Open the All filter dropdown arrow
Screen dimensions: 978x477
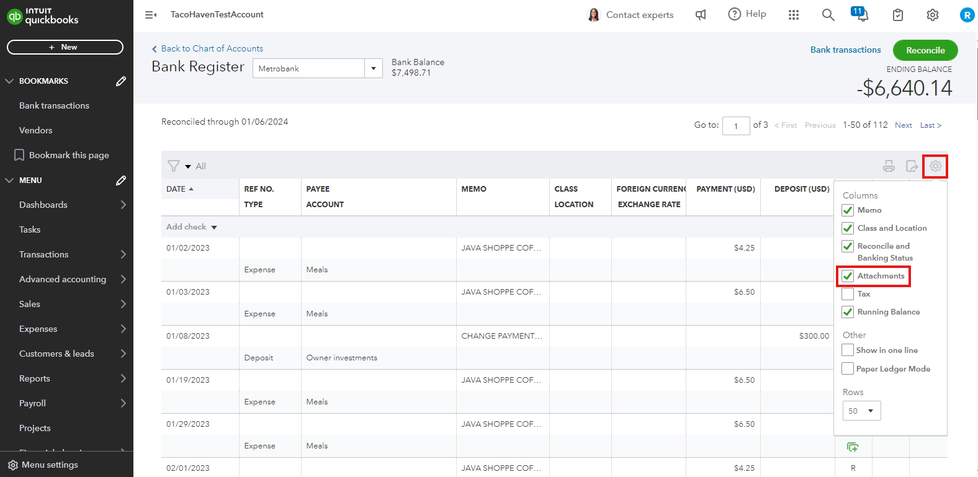[188, 166]
